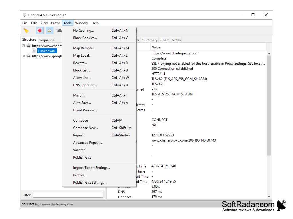Switch to the Chart tab

point(164,40)
